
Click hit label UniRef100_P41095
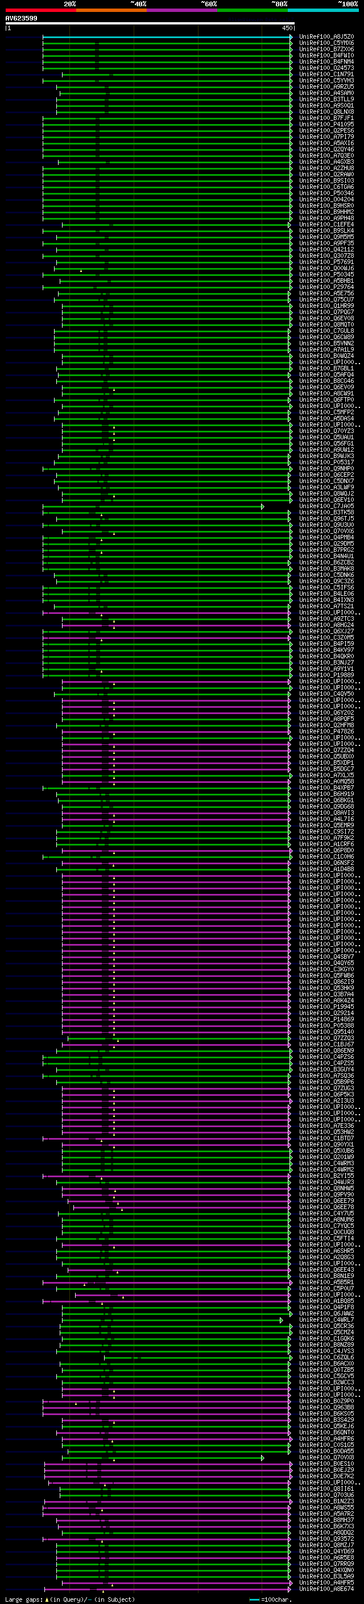point(326,125)
